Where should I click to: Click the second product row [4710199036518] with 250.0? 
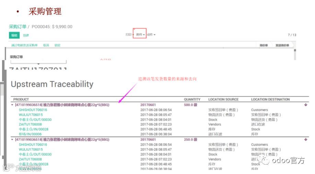coord(160,139)
